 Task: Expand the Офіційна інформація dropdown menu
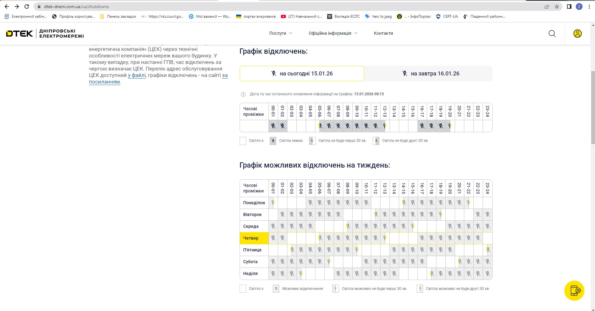333,33
